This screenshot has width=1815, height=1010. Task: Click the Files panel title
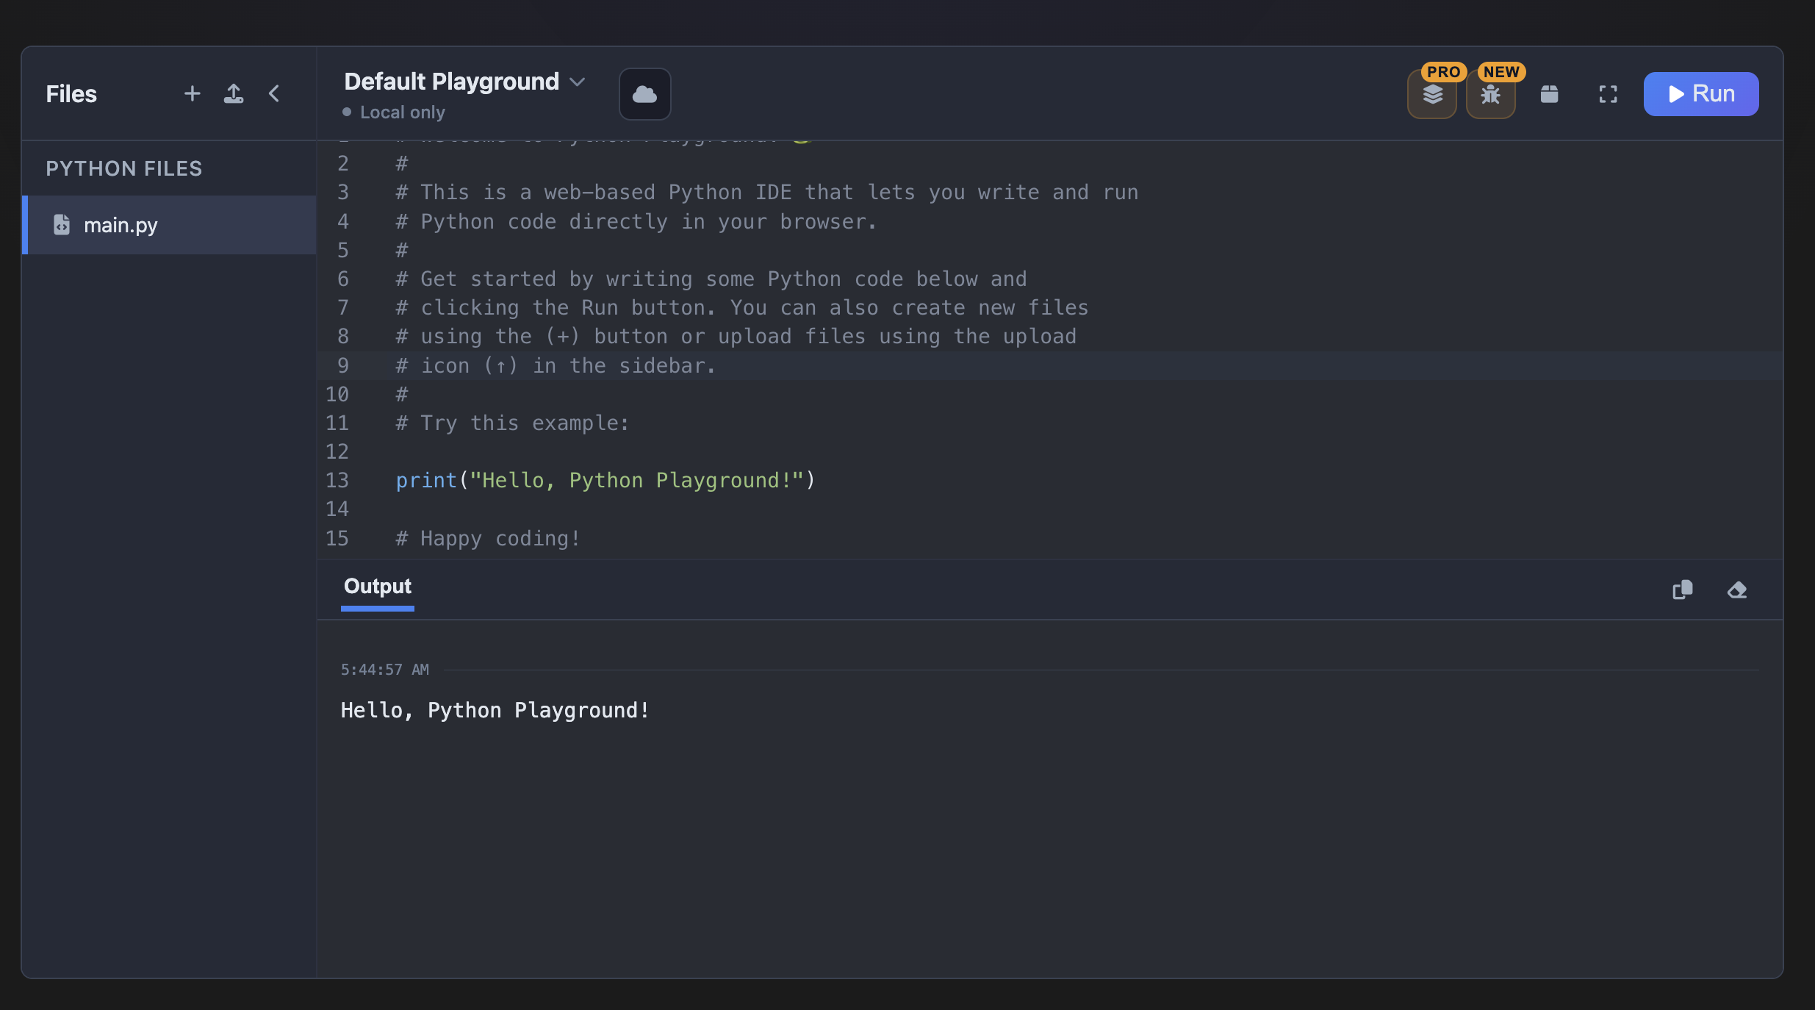tap(71, 94)
